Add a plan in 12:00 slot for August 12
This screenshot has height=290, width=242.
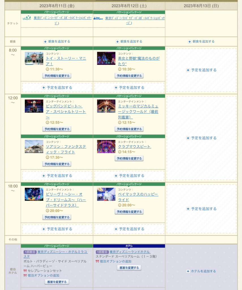(x=129, y=176)
